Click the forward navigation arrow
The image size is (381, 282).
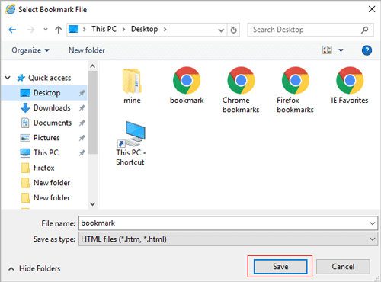[x=30, y=30]
